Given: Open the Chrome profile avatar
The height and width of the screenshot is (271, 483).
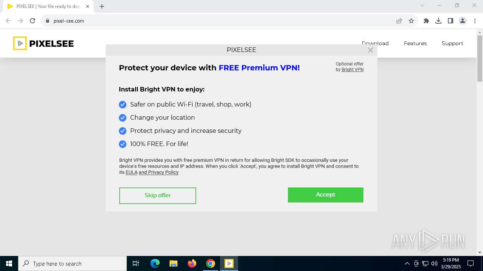Looking at the screenshot, I should coord(463,21).
